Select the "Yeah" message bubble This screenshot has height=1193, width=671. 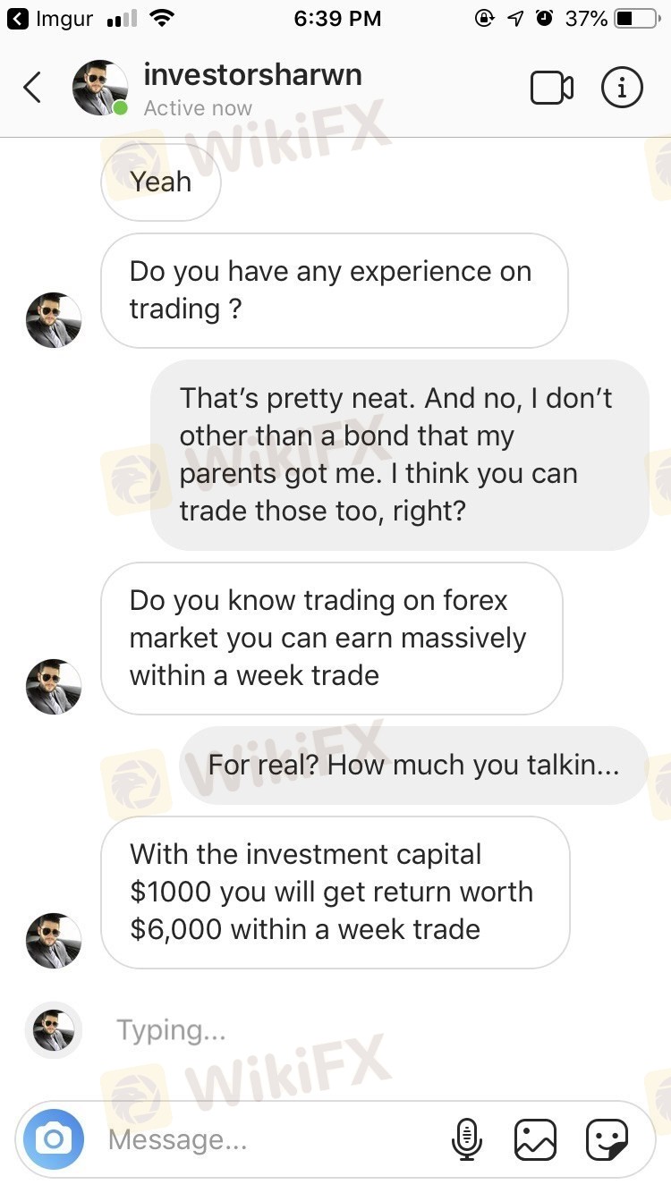tap(161, 182)
